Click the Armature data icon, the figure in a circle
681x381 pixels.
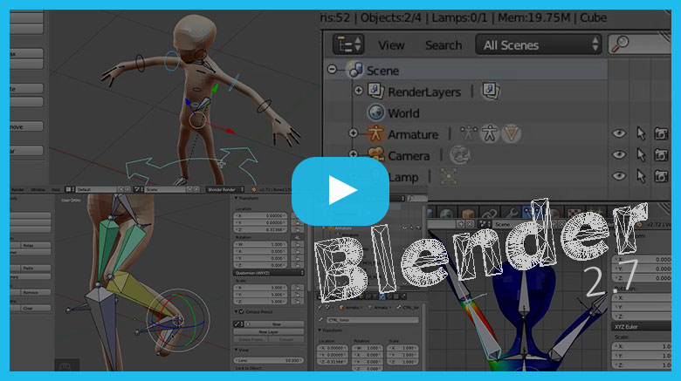[x=490, y=133]
